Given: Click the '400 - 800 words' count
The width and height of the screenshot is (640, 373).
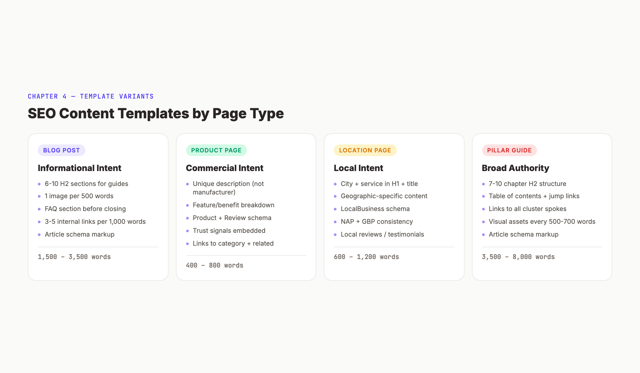Looking at the screenshot, I should point(215,265).
